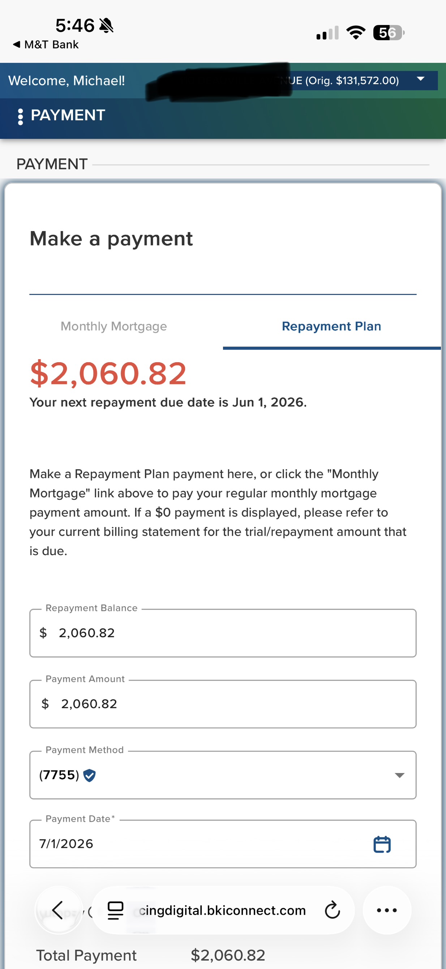Click the Repayment Balance field
The width and height of the screenshot is (446, 969).
point(223,633)
